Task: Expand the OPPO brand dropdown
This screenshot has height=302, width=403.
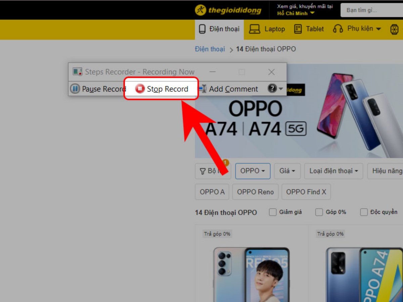Action: (253, 171)
